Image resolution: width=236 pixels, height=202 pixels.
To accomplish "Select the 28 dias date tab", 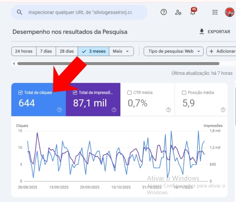I will (66, 51).
